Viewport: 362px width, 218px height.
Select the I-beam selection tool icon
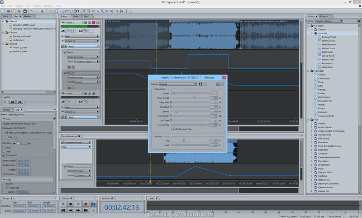coord(57,11)
